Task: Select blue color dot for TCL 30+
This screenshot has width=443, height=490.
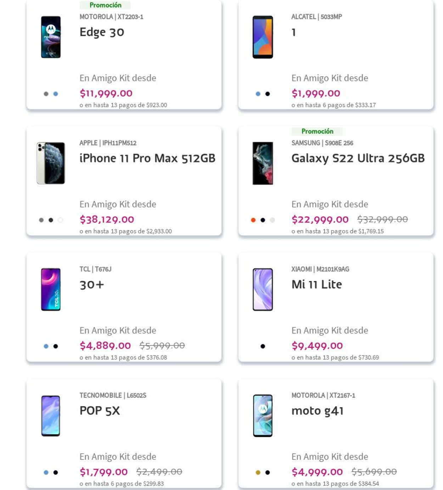Action: coord(46,346)
